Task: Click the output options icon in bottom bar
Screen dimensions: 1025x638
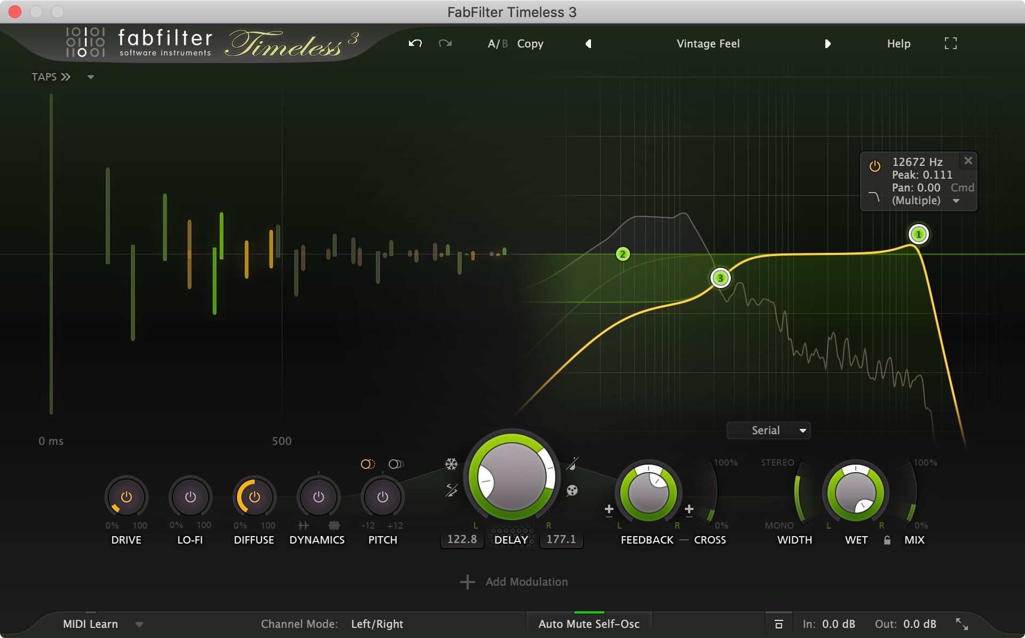Action: [x=779, y=624]
